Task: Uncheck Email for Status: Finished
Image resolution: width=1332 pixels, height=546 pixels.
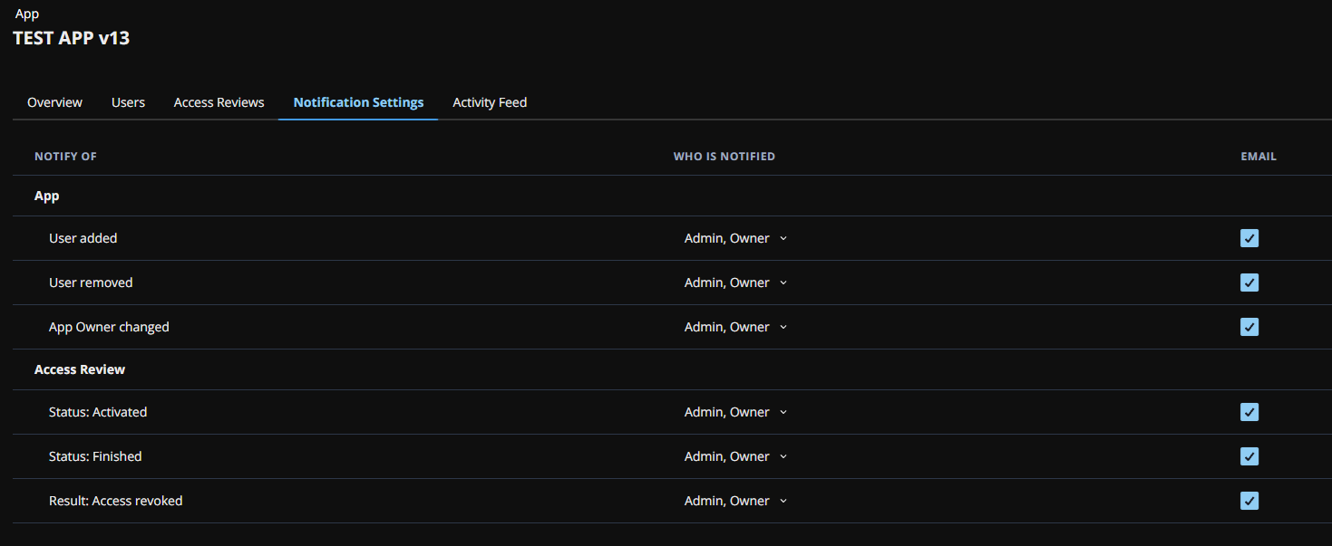Action: coord(1249,456)
